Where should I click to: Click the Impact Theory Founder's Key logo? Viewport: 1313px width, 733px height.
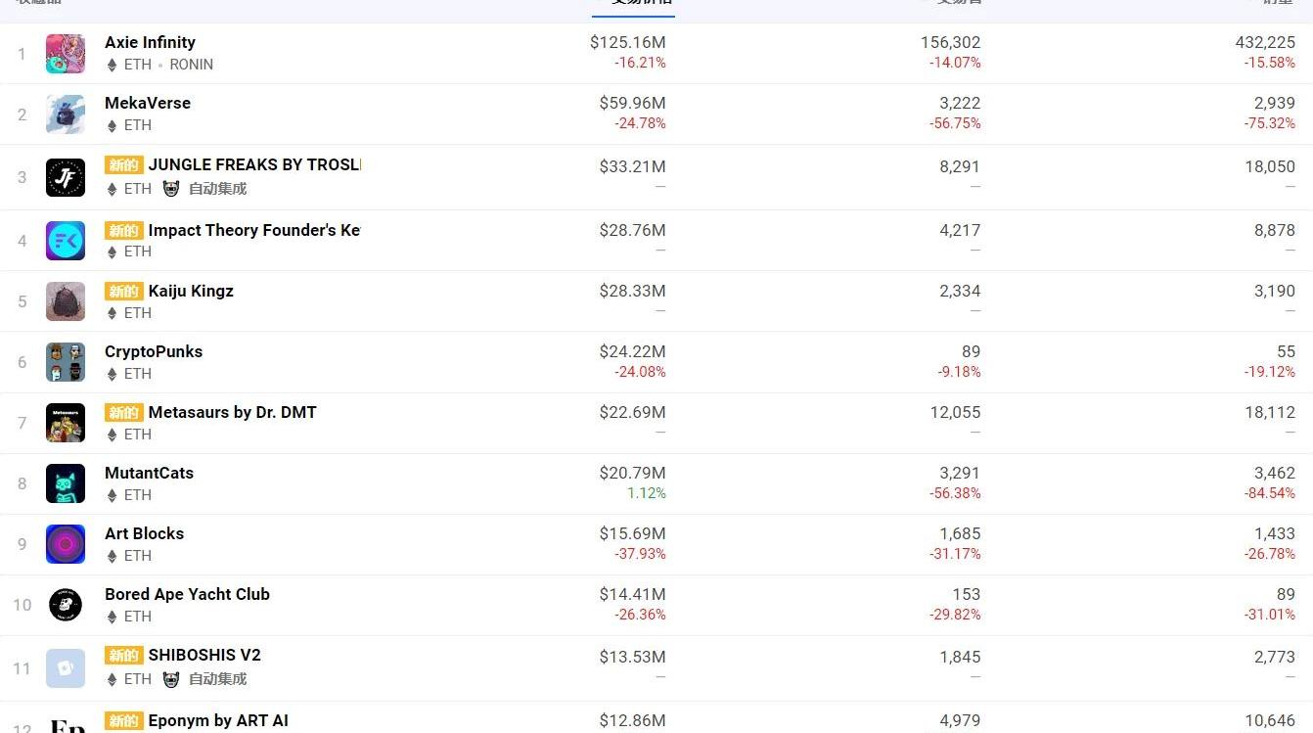coord(66,241)
